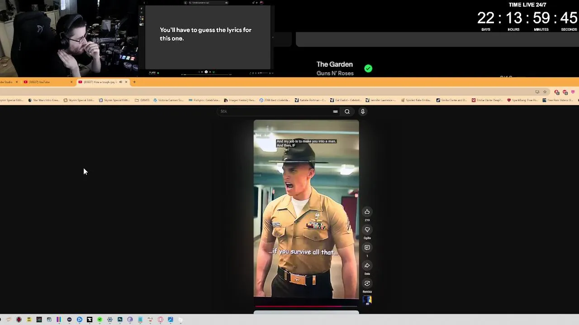This screenshot has height=325, width=579.
Task: Click 'Guns N' Roses' artist name
Action: tap(335, 73)
